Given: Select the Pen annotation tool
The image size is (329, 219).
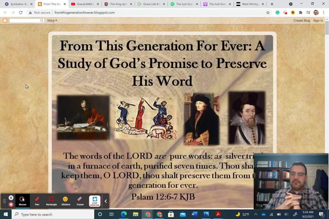Looking at the screenshot, I should [x=37, y=201].
